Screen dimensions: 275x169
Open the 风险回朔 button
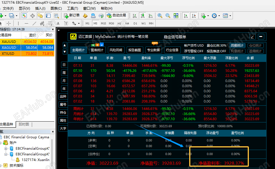click(x=116, y=50)
